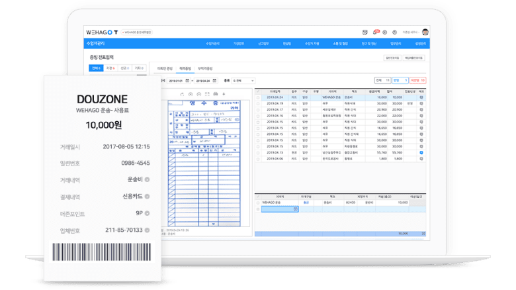Tick the checkbox for the 2019.04.06 row
Image resolution: width=516 pixels, height=290 pixels.
258,159
